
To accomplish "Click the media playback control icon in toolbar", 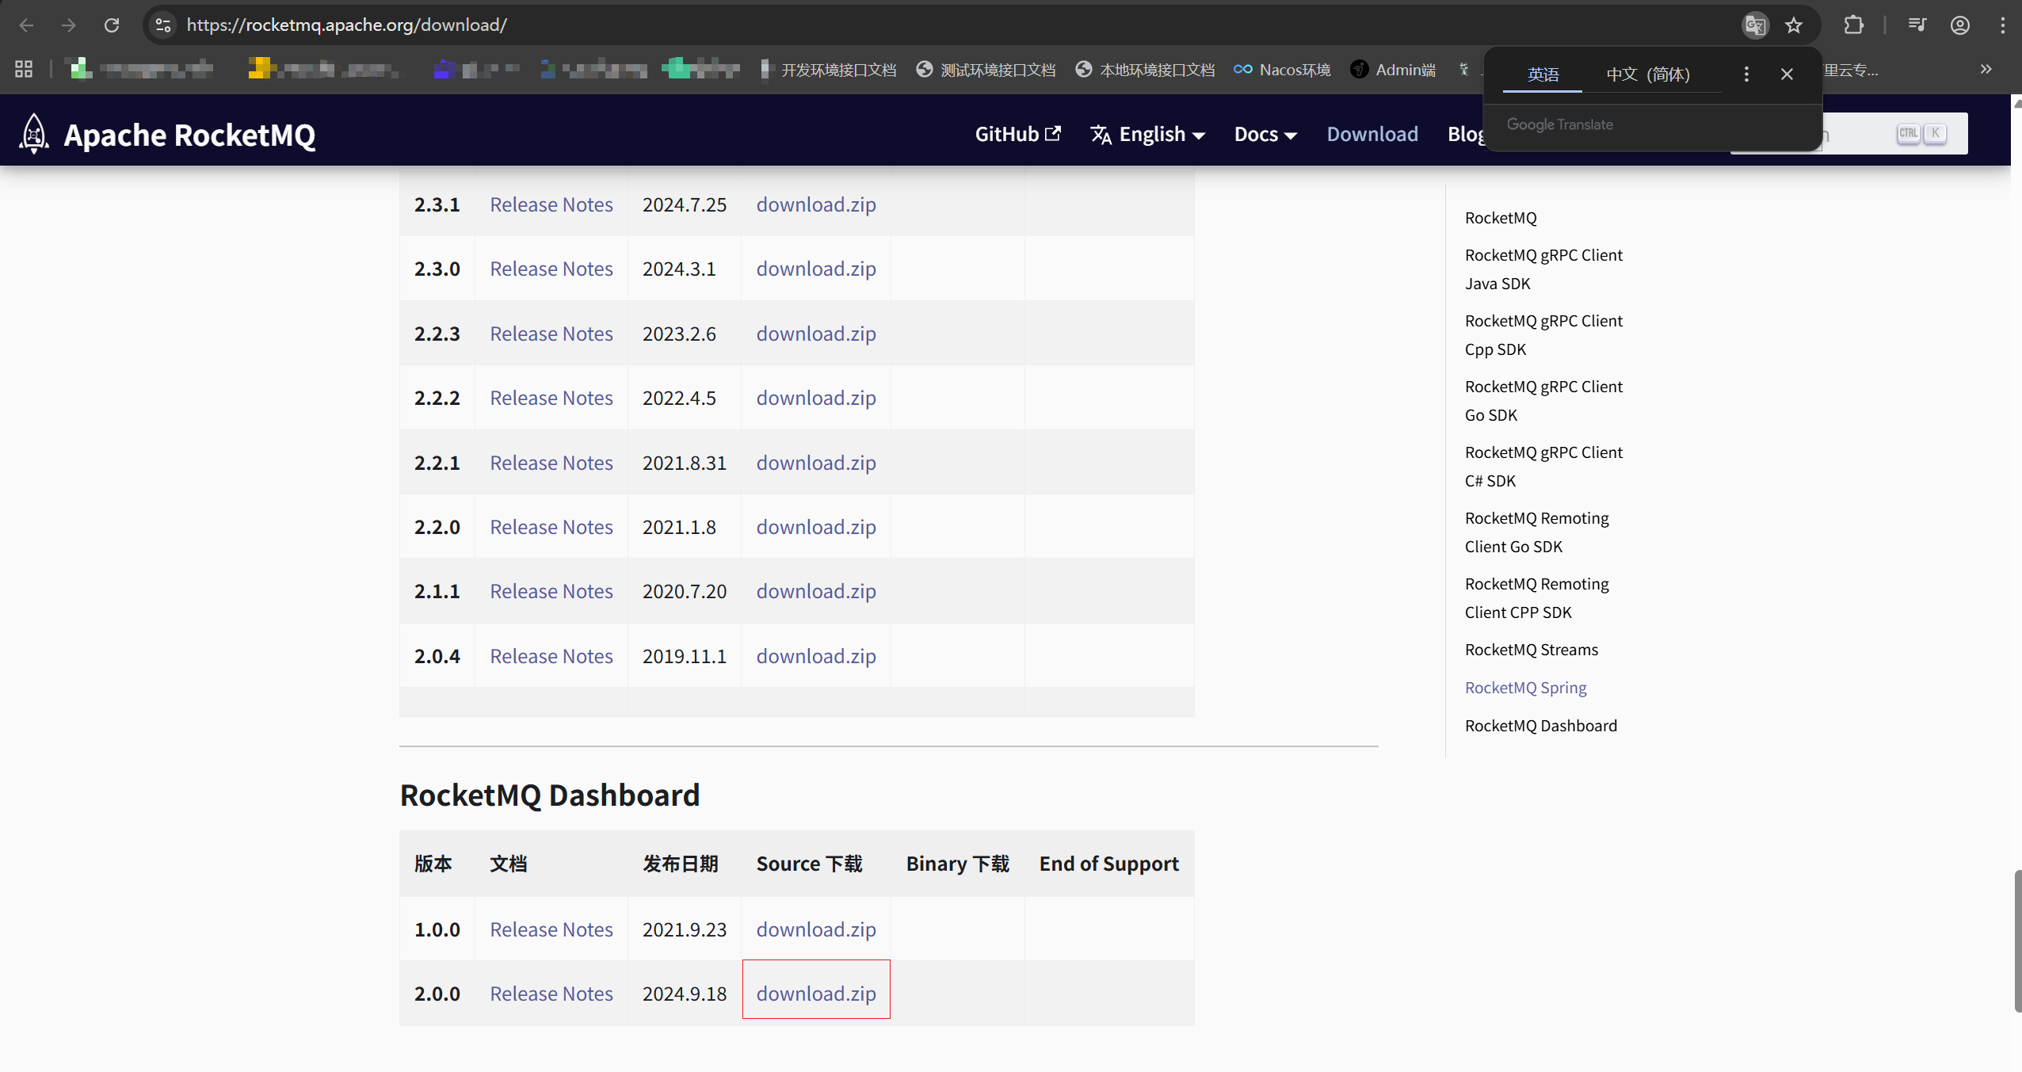I will click(1918, 25).
